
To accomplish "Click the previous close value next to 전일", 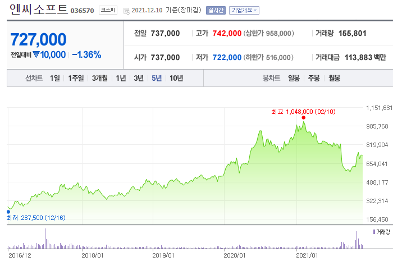I will pyautogui.click(x=165, y=33).
